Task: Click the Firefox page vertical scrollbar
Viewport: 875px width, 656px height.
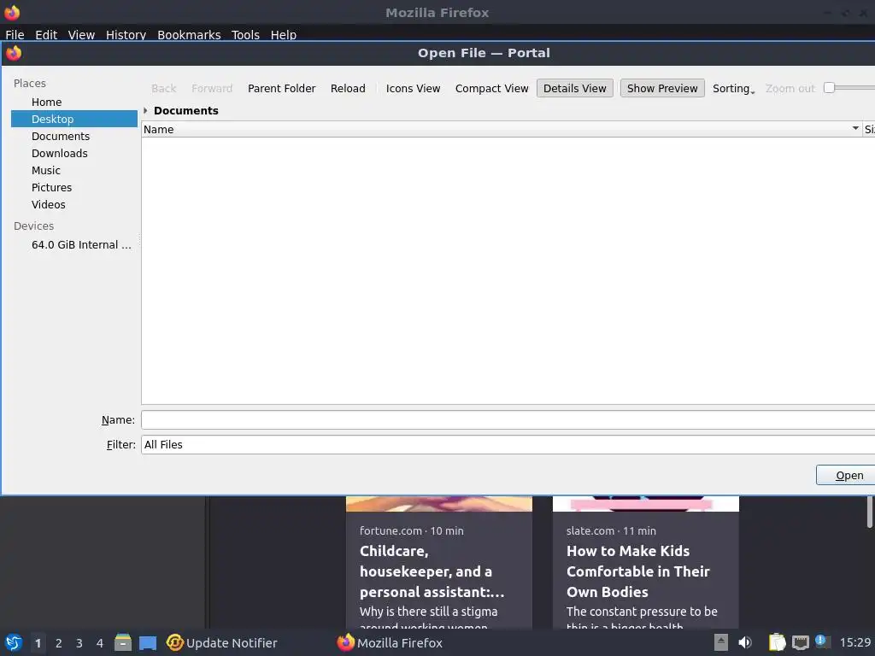Action: click(x=869, y=512)
